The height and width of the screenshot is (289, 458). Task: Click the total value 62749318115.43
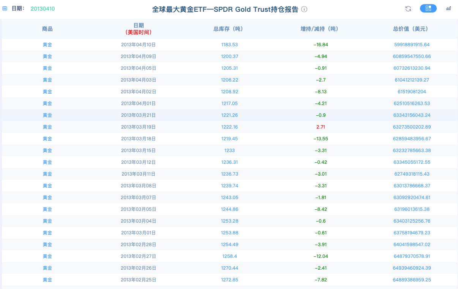[412, 174]
